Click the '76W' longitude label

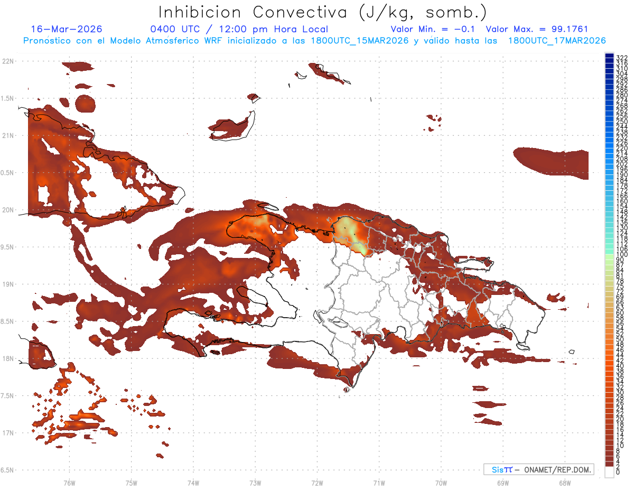click(69, 483)
